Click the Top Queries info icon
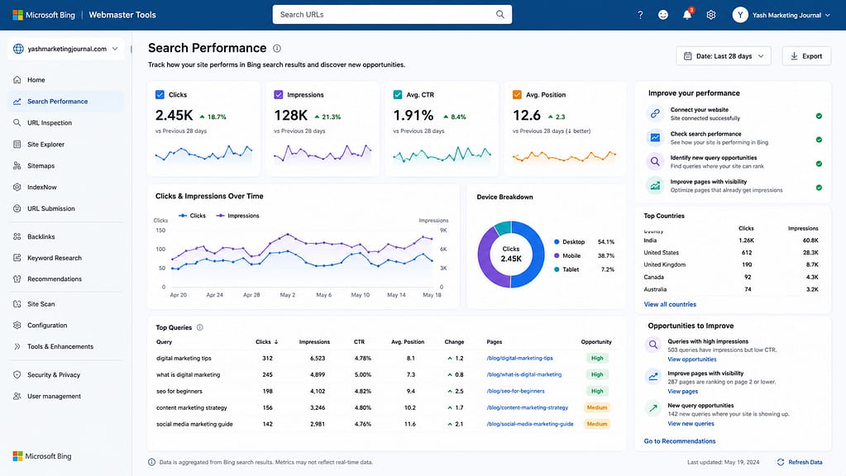This screenshot has width=846, height=476. (199, 327)
